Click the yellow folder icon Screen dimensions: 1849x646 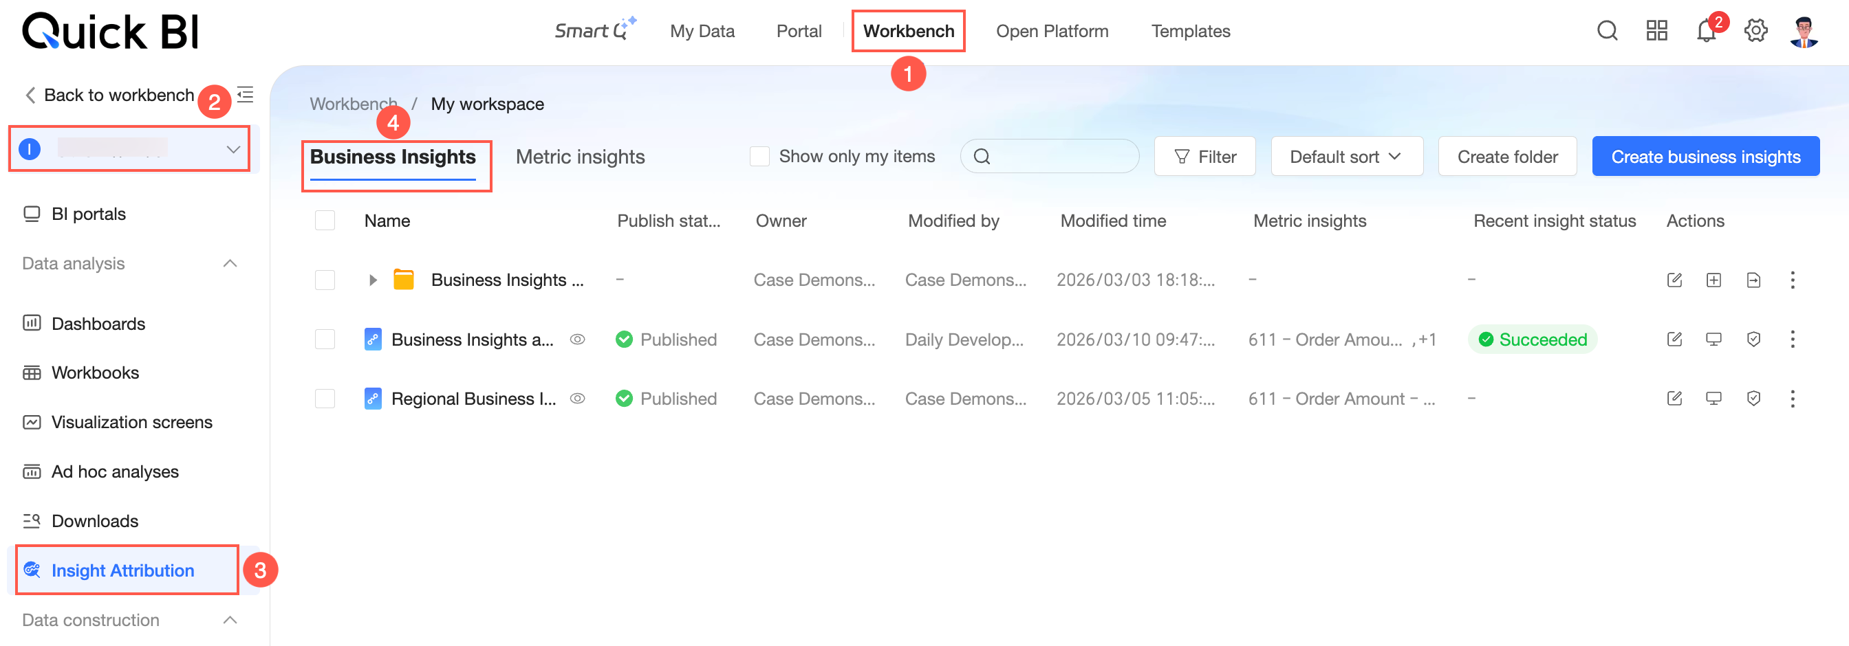pyautogui.click(x=404, y=280)
